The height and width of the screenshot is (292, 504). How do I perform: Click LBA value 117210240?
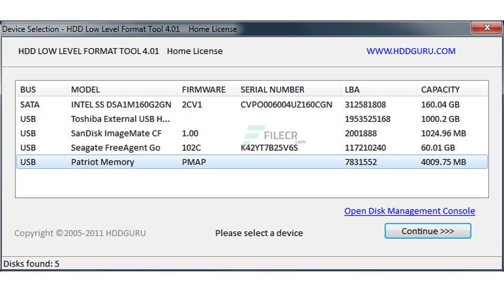click(x=365, y=148)
